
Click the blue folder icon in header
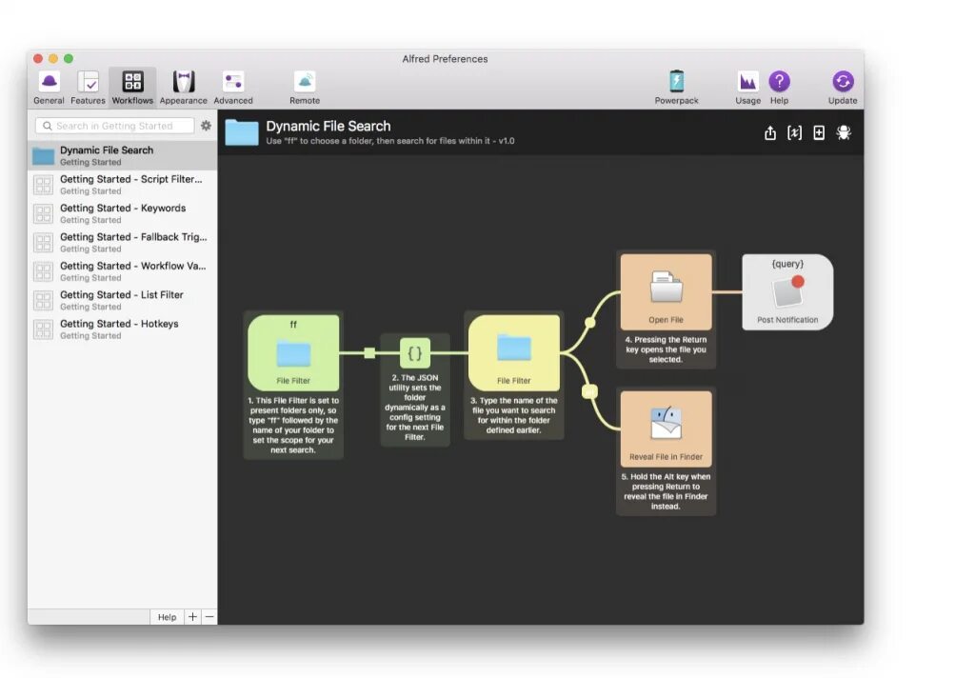[x=242, y=132]
